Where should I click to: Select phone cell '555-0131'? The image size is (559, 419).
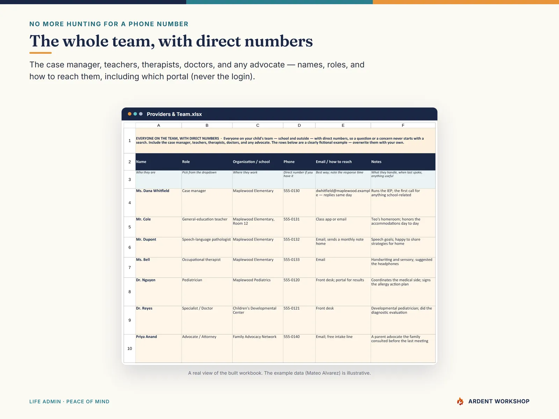click(x=299, y=227)
